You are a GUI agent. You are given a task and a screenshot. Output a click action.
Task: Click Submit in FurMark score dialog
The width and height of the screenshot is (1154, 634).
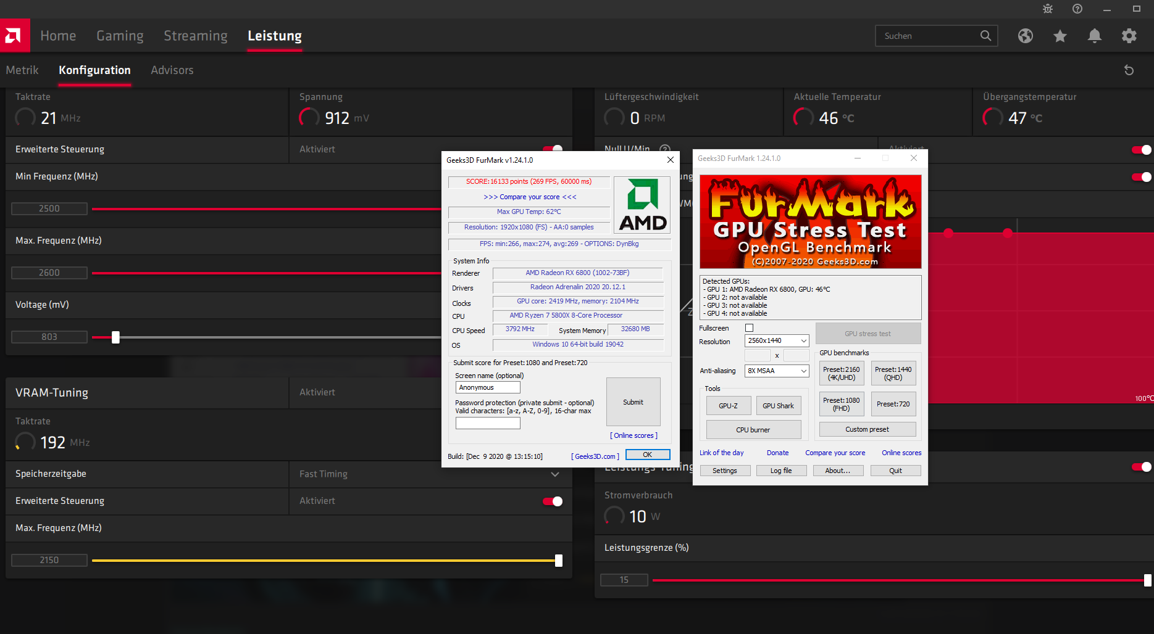click(x=633, y=402)
